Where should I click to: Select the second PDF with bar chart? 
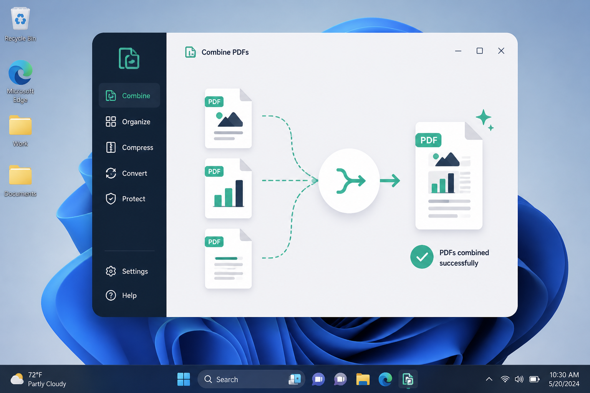click(x=228, y=188)
